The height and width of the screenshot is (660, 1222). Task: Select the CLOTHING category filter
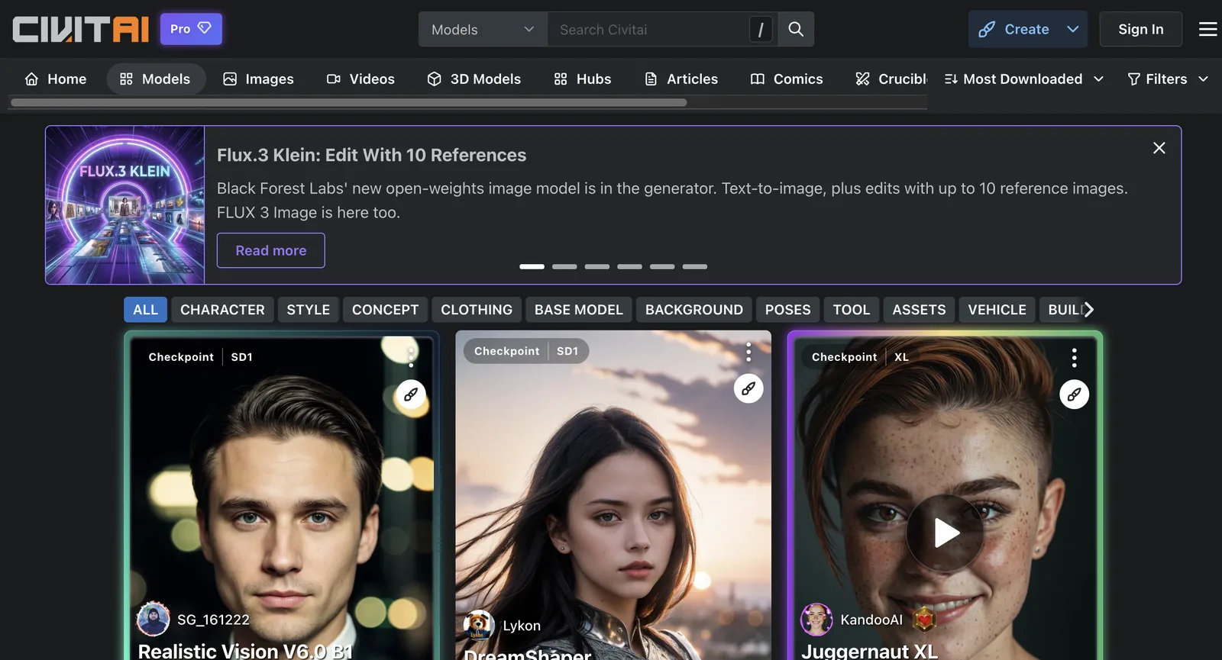tap(477, 310)
